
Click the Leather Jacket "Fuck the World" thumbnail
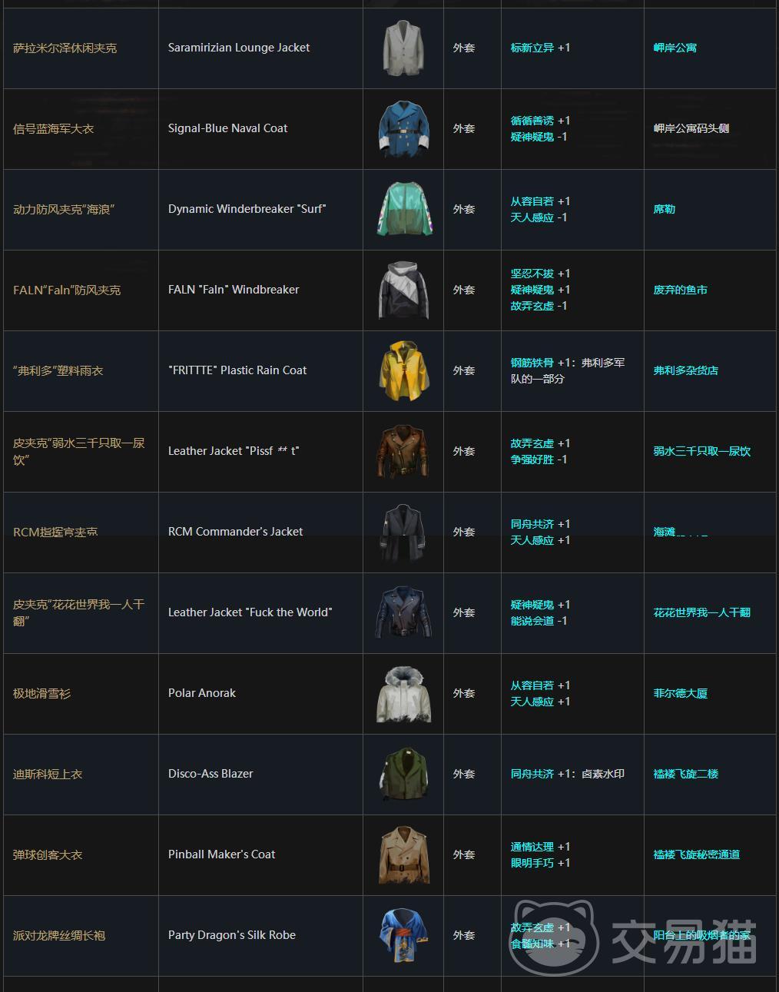pos(403,612)
